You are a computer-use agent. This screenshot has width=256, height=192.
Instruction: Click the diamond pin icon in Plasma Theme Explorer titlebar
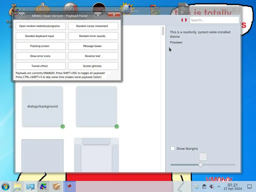coord(24,10)
